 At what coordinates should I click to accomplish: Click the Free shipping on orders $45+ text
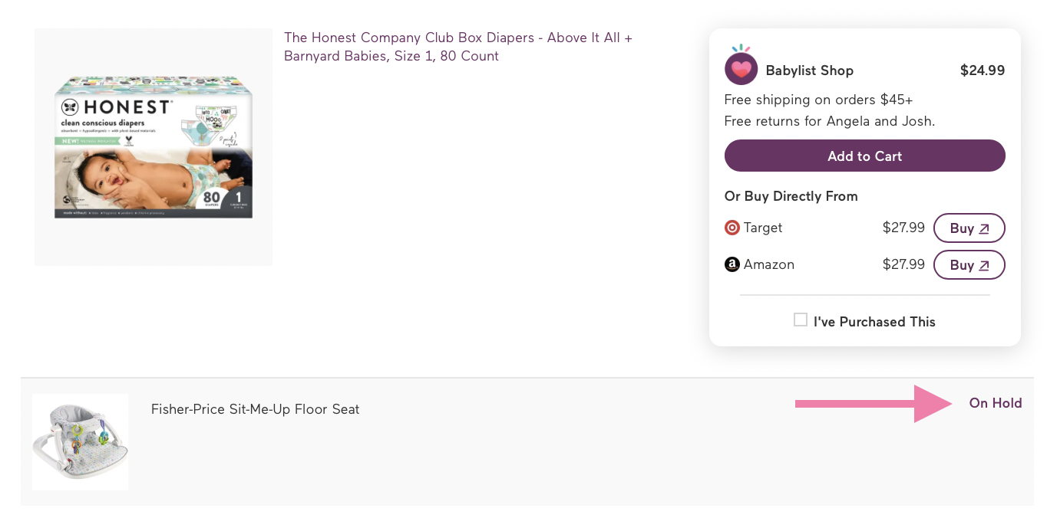[818, 100]
